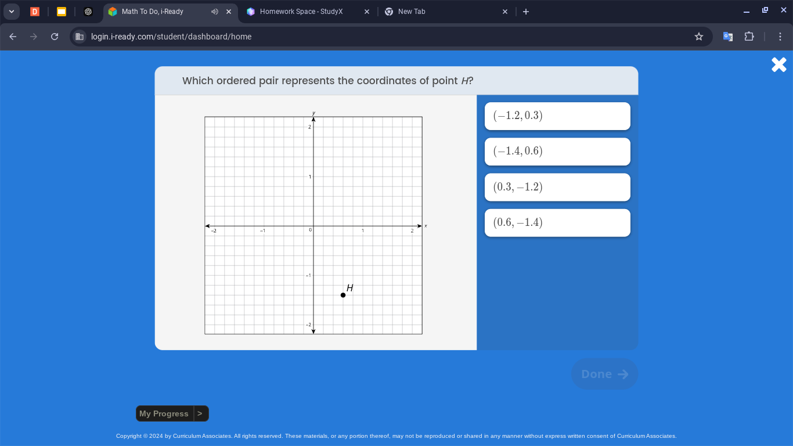Select answer (0.3, −1.2)
This screenshot has width=793, height=446.
[557, 187]
